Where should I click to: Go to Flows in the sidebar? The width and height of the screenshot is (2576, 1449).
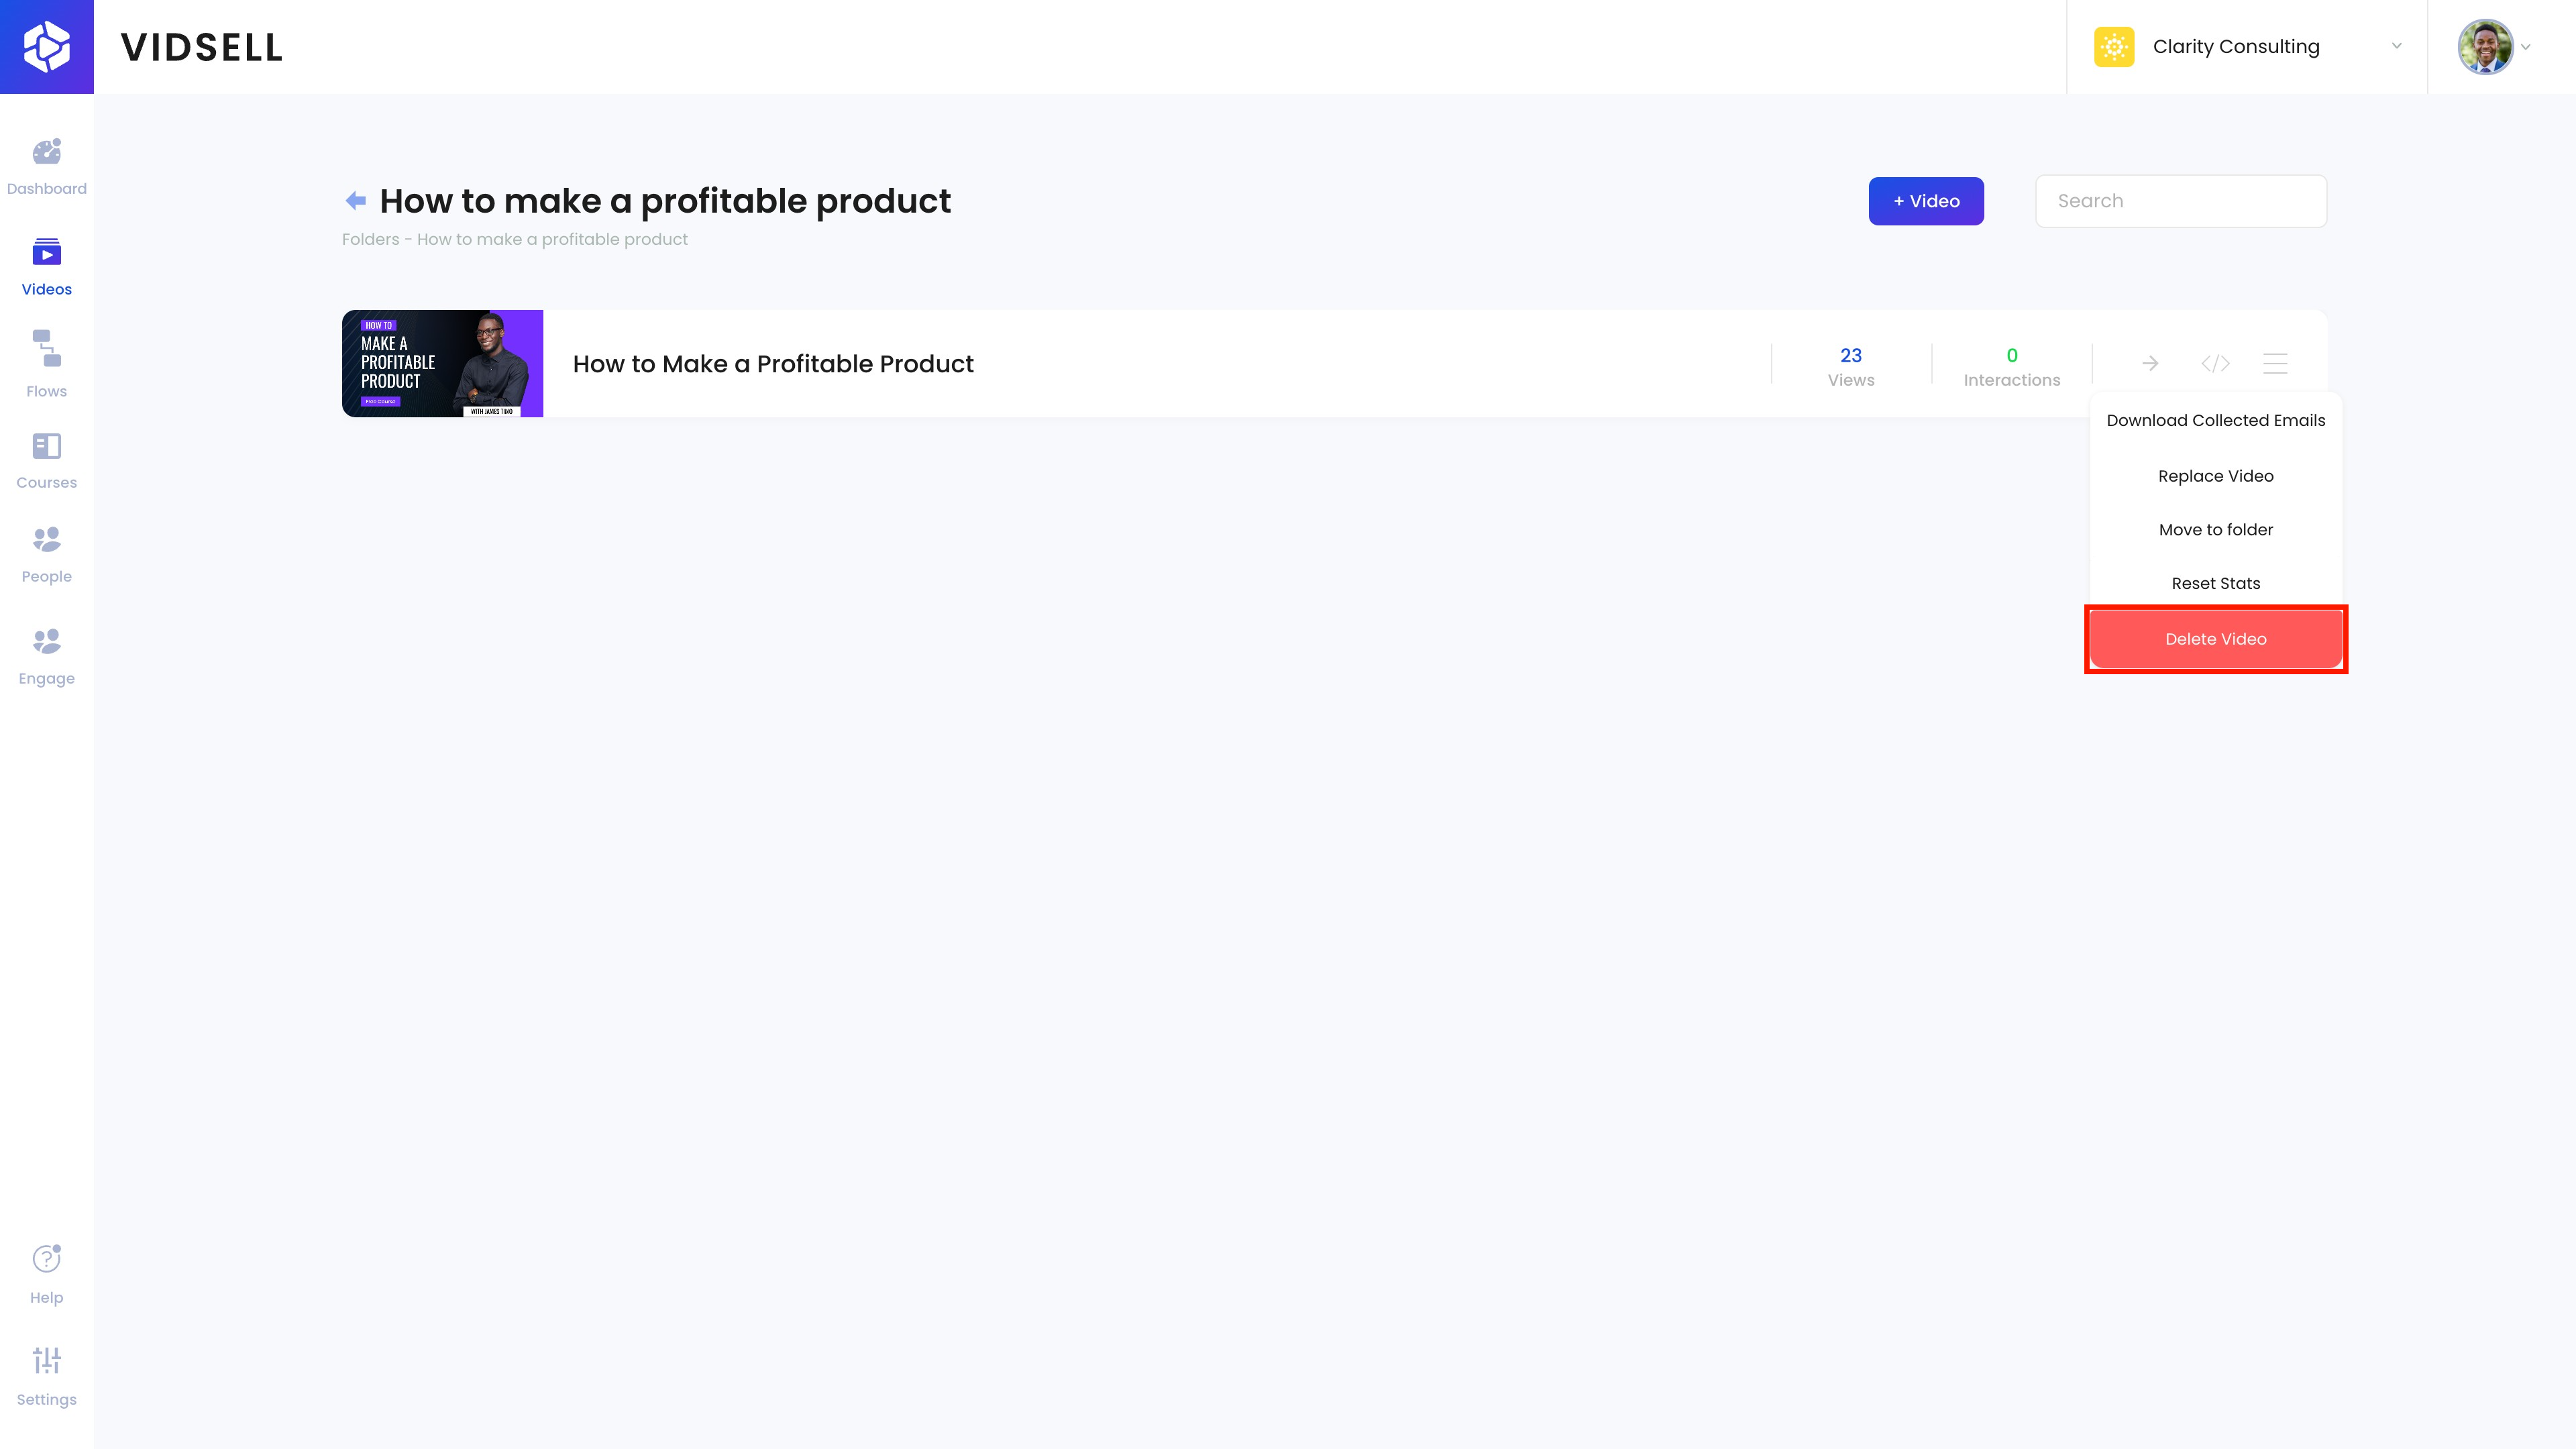point(47,349)
